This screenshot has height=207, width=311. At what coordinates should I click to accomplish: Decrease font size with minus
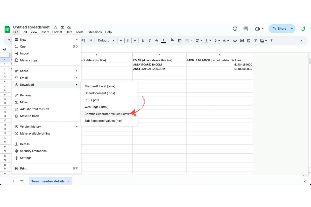[x=121, y=41]
